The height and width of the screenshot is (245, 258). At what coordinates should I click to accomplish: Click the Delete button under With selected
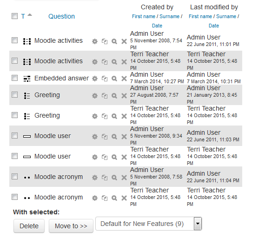(29, 226)
